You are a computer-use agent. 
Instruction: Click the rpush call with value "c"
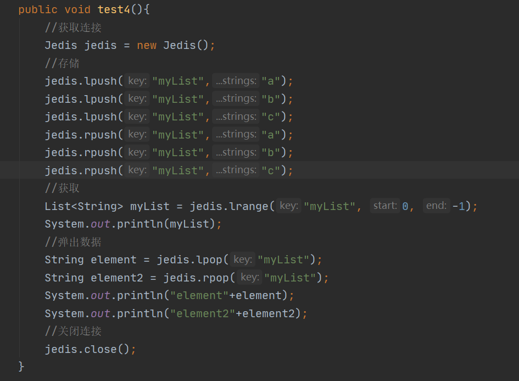[x=169, y=170]
